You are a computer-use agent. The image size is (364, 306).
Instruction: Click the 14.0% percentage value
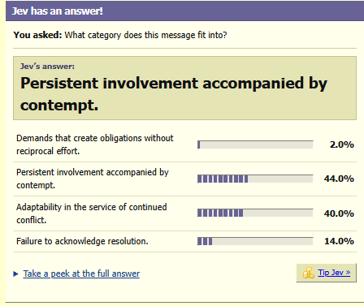point(339,241)
